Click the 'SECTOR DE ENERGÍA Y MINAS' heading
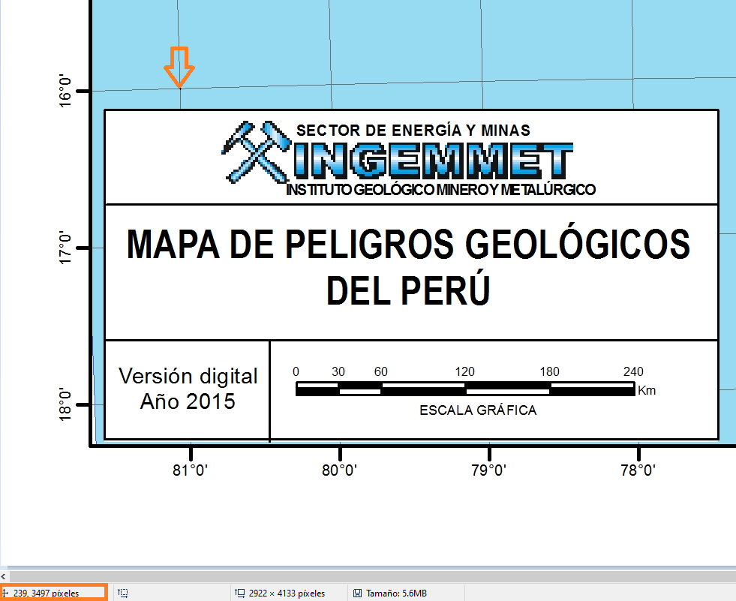Screen dimensions: 736x601 (413, 130)
